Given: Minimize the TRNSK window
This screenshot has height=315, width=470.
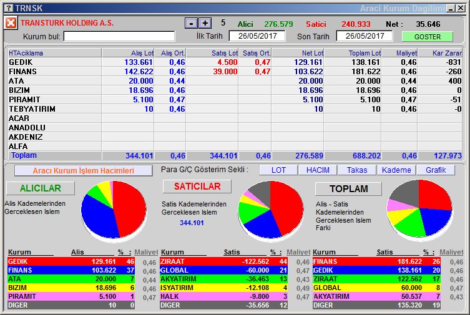Looking at the screenshot, I should tap(451, 9).
